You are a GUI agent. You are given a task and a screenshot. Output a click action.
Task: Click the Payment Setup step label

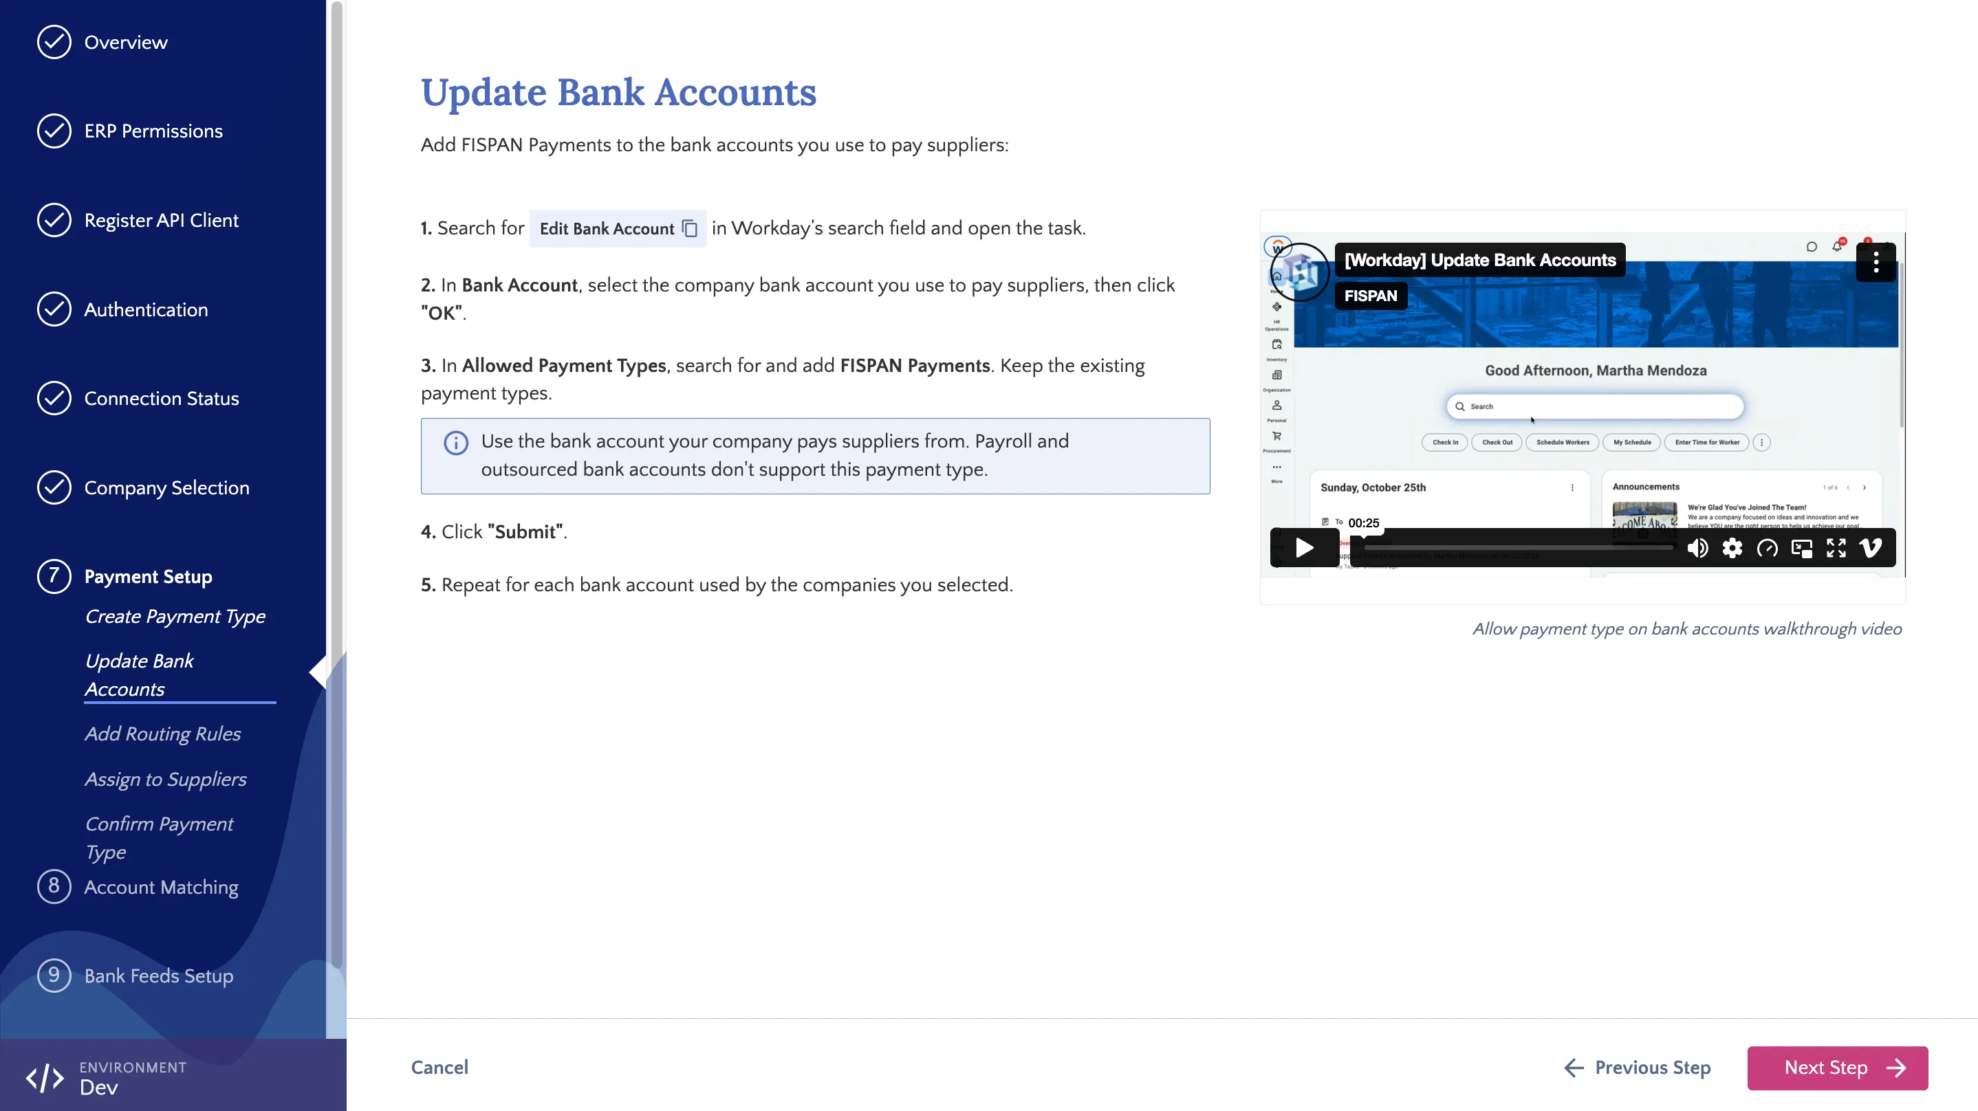pyautogui.click(x=148, y=577)
